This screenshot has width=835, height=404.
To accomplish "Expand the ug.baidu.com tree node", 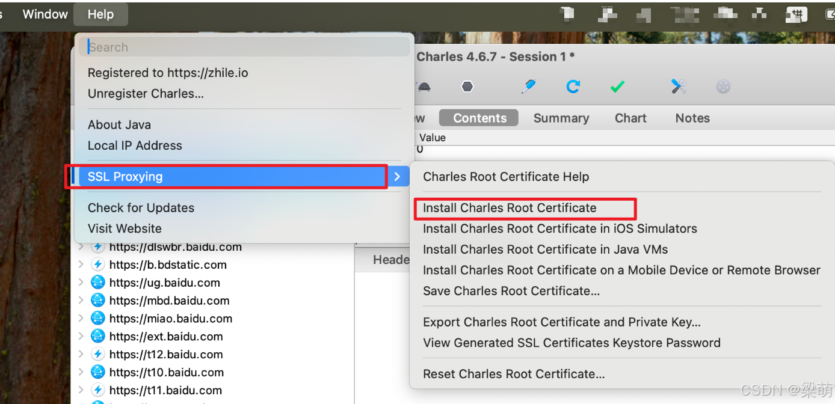I will (81, 283).
